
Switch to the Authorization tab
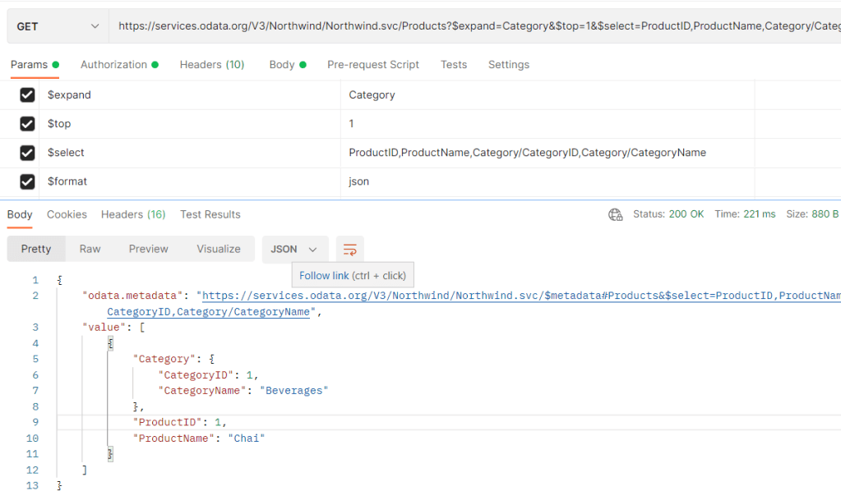[x=113, y=65]
